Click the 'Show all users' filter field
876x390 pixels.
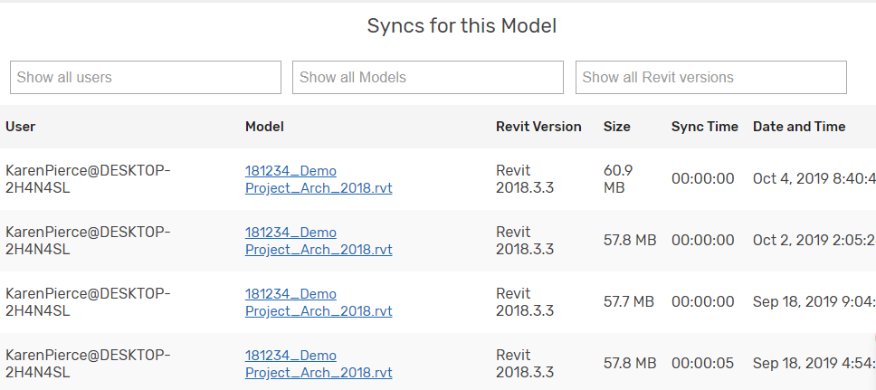pos(146,78)
